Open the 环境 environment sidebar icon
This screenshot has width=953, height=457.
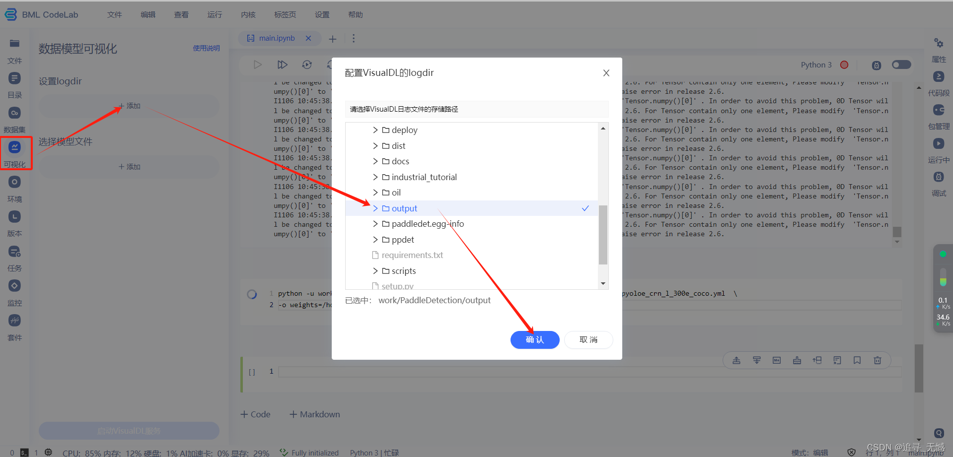(14, 182)
